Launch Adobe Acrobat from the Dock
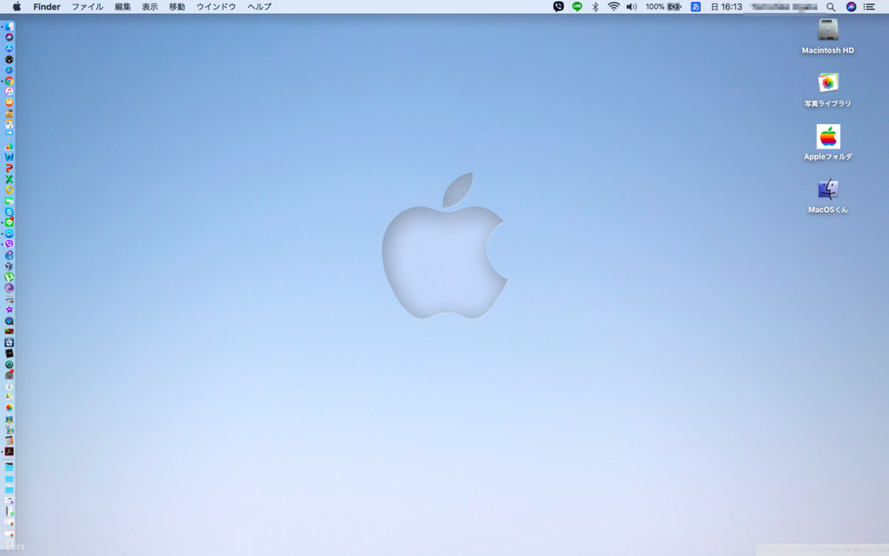The width and height of the screenshot is (889, 556). pyautogui.click(x=9, y=452)
